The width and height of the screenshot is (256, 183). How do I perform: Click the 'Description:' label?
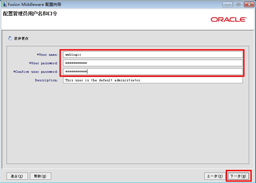click(47, 80)
